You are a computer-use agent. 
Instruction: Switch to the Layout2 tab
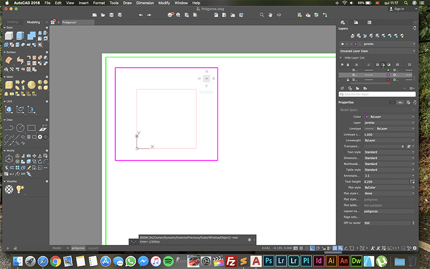tap(93, 248)
